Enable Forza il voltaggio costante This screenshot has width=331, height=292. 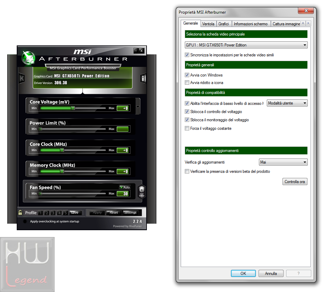click(187, 128)
